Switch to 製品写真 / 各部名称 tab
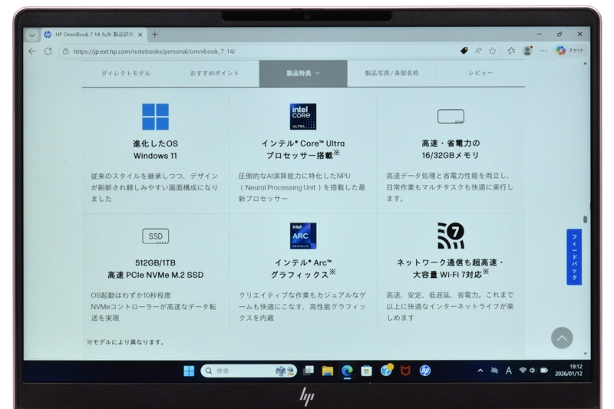The width and height of the screenshot is (614, 409). click(391, 73)
